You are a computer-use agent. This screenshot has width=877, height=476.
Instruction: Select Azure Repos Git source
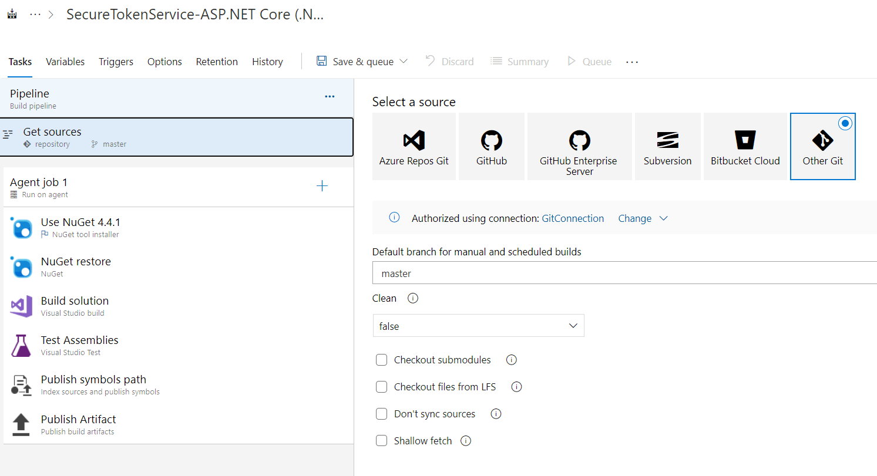414,146
